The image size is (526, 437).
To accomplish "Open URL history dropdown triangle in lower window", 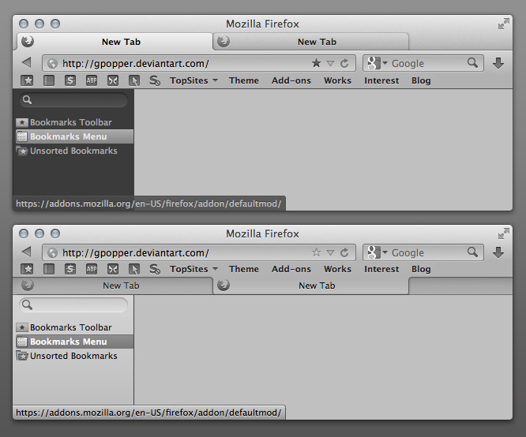I will click(x=330, y=252).
